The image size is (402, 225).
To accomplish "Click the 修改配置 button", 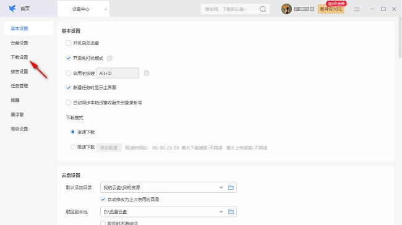I will click(109, 148).
